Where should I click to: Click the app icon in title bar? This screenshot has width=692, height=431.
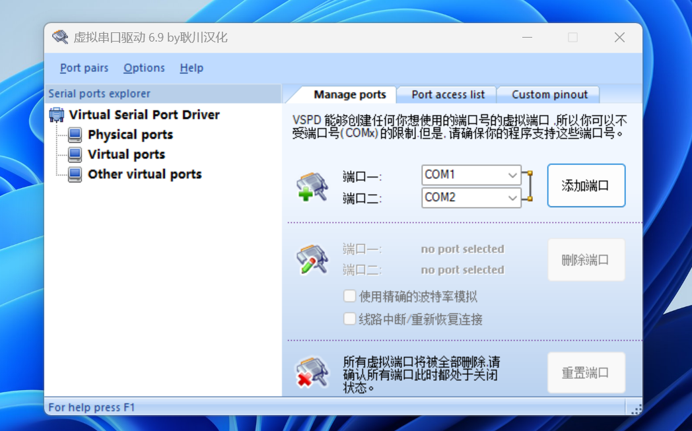[59, 37]
